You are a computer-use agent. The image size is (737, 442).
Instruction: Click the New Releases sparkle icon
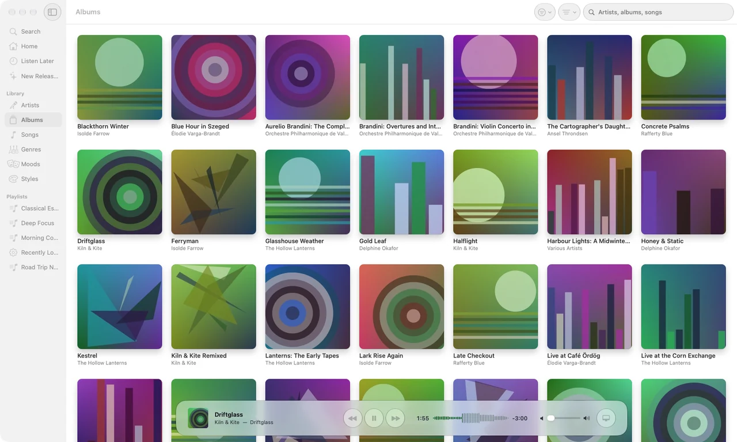click(13, 76)
